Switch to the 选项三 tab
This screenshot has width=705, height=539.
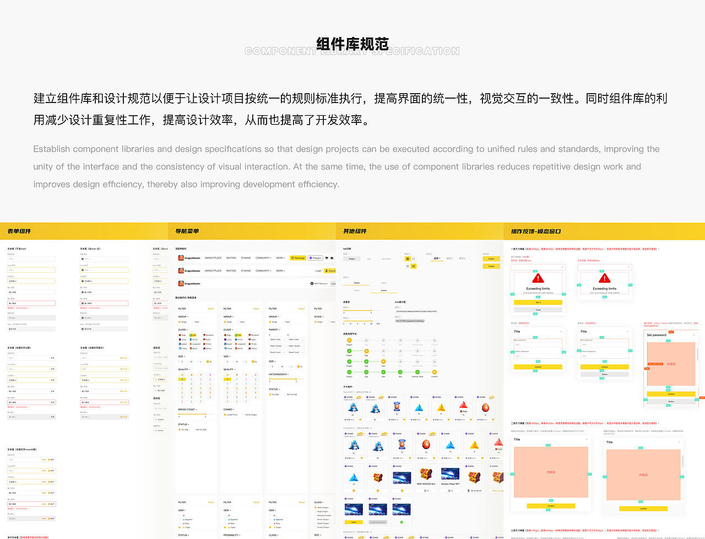coord(462,258)
